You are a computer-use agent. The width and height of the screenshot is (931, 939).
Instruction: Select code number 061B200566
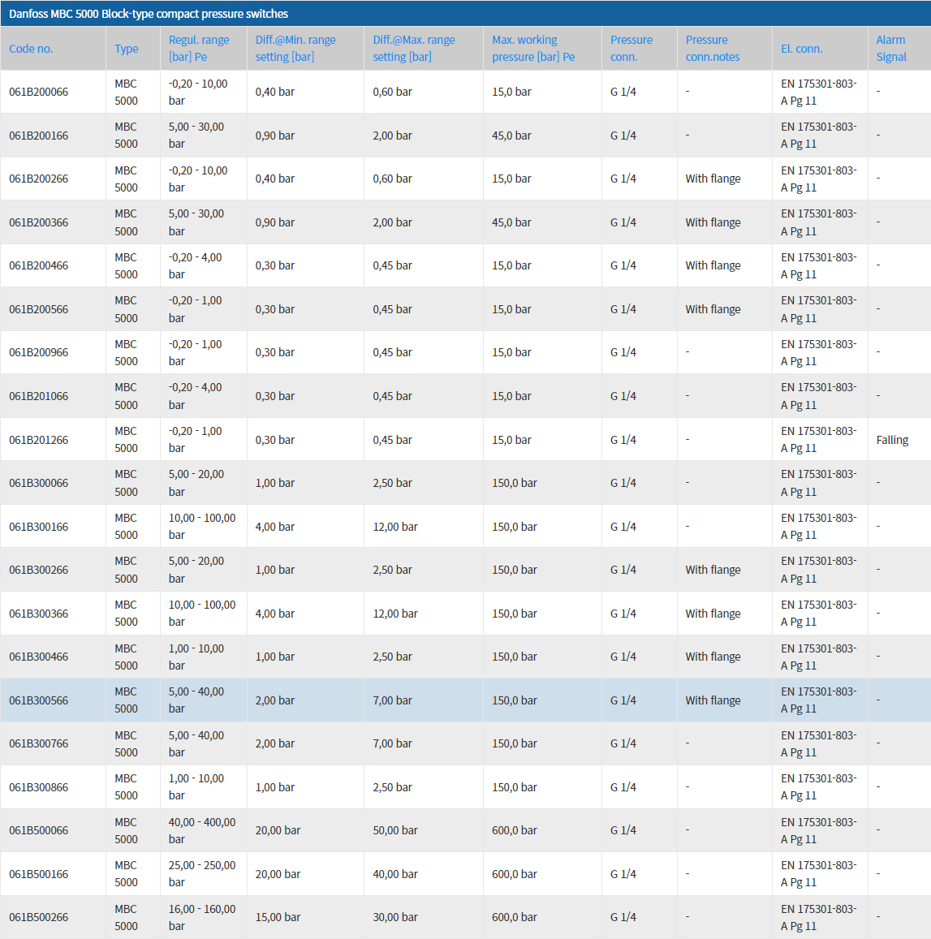38,309
